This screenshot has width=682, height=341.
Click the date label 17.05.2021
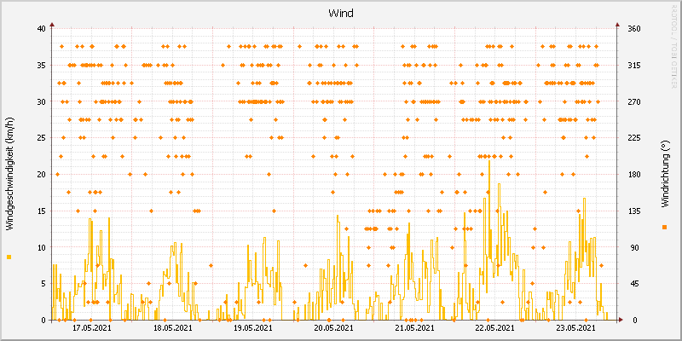92,327
